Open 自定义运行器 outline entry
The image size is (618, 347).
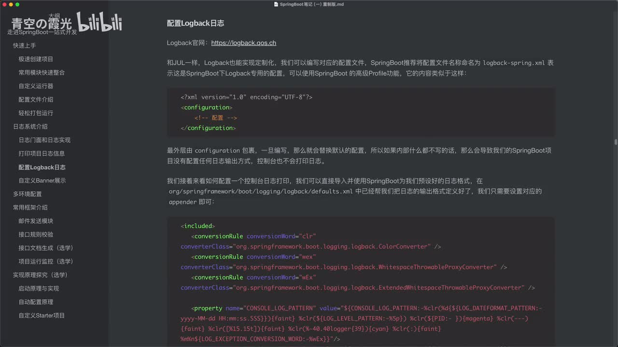(36, 86)
